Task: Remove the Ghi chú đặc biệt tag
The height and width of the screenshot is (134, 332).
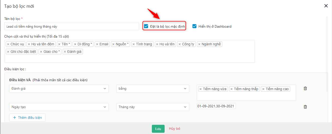Action: (8, 52)
